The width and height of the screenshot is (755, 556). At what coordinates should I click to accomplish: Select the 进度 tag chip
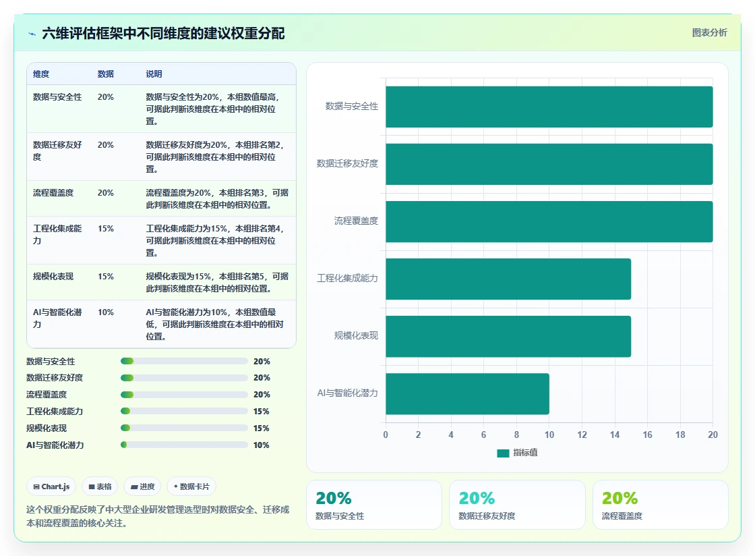point(142,486)
